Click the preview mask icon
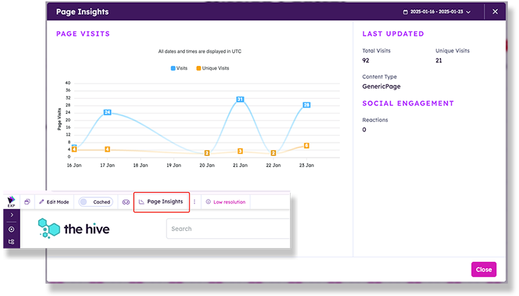Screen dimensions: 519x296 126,202
